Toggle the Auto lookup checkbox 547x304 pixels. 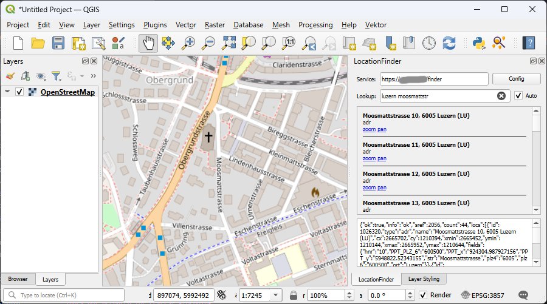click(x=518, y=95)
